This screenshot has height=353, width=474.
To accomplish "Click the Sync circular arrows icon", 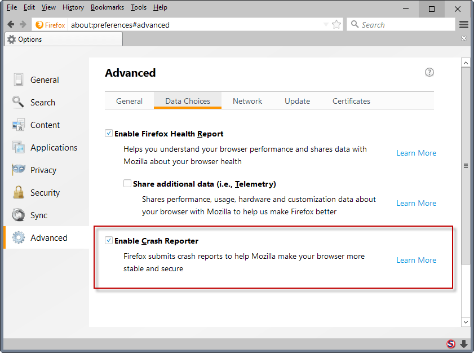I will 19,215.
